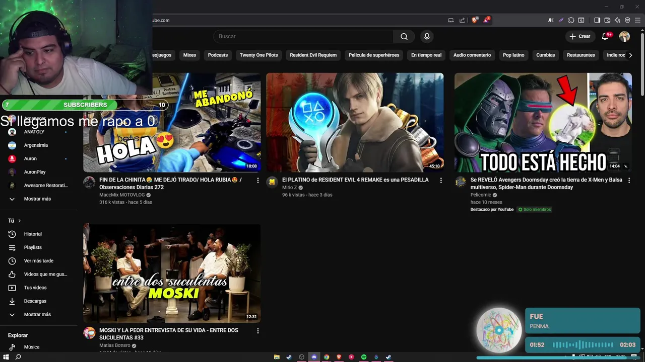Click the MaccMix channel avatar
Viewport: 645px width, 362px height.
[x=89, y=182]
